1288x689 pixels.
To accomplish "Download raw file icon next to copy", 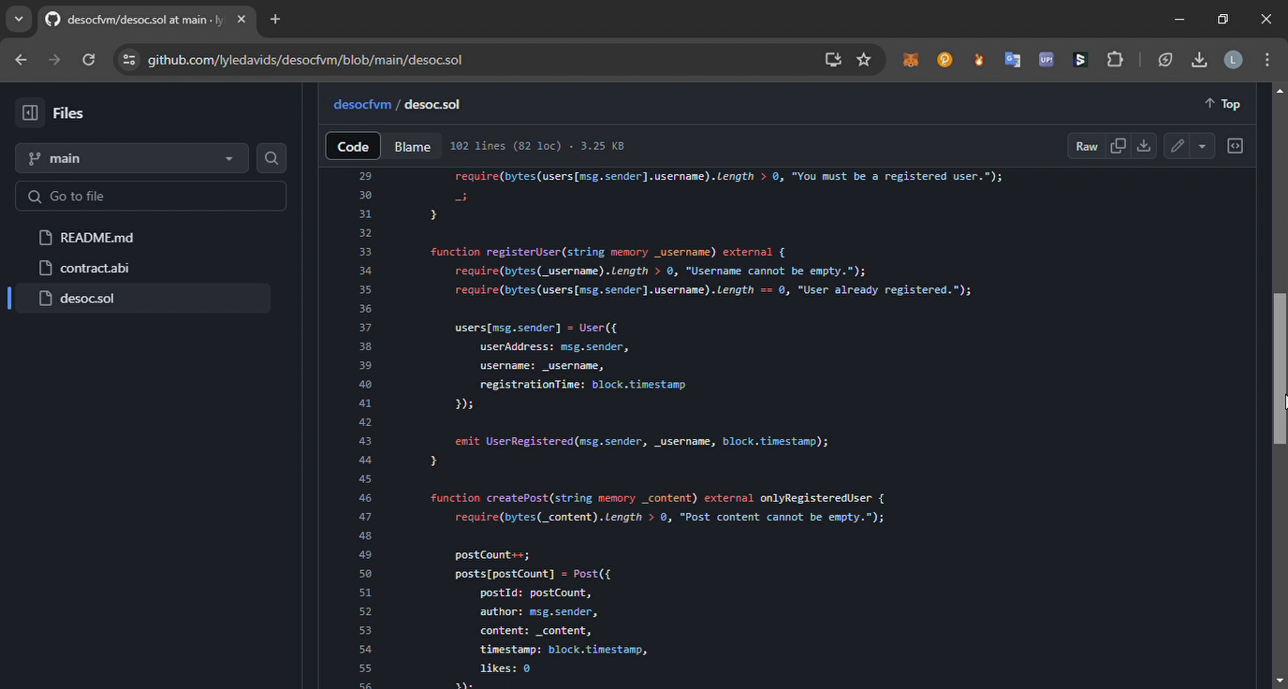I will pos(1144,146).
